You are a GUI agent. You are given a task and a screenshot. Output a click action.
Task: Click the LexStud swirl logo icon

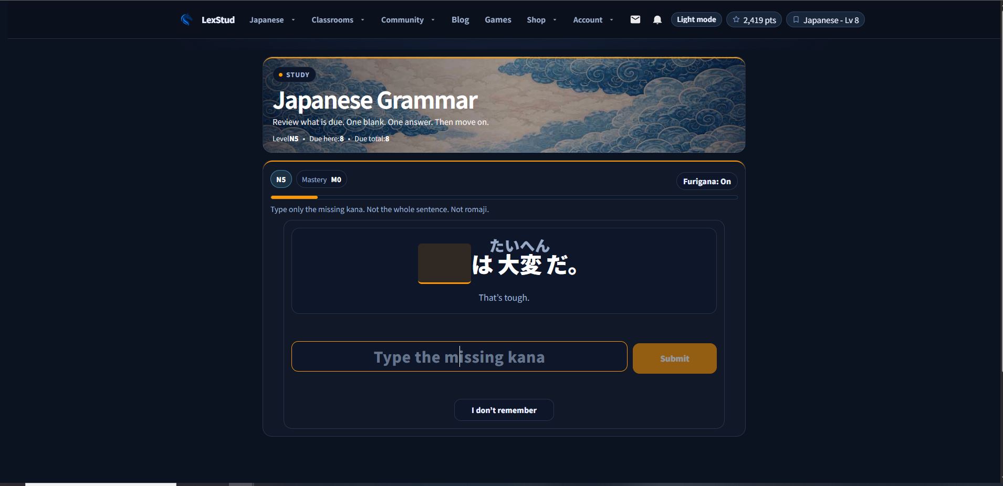pos(186,20)
